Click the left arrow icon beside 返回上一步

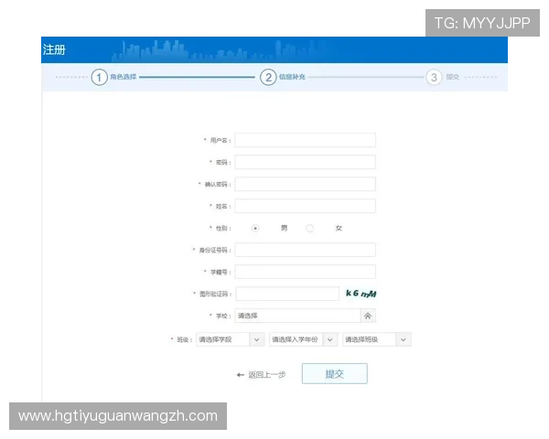(x=240, y=375)
